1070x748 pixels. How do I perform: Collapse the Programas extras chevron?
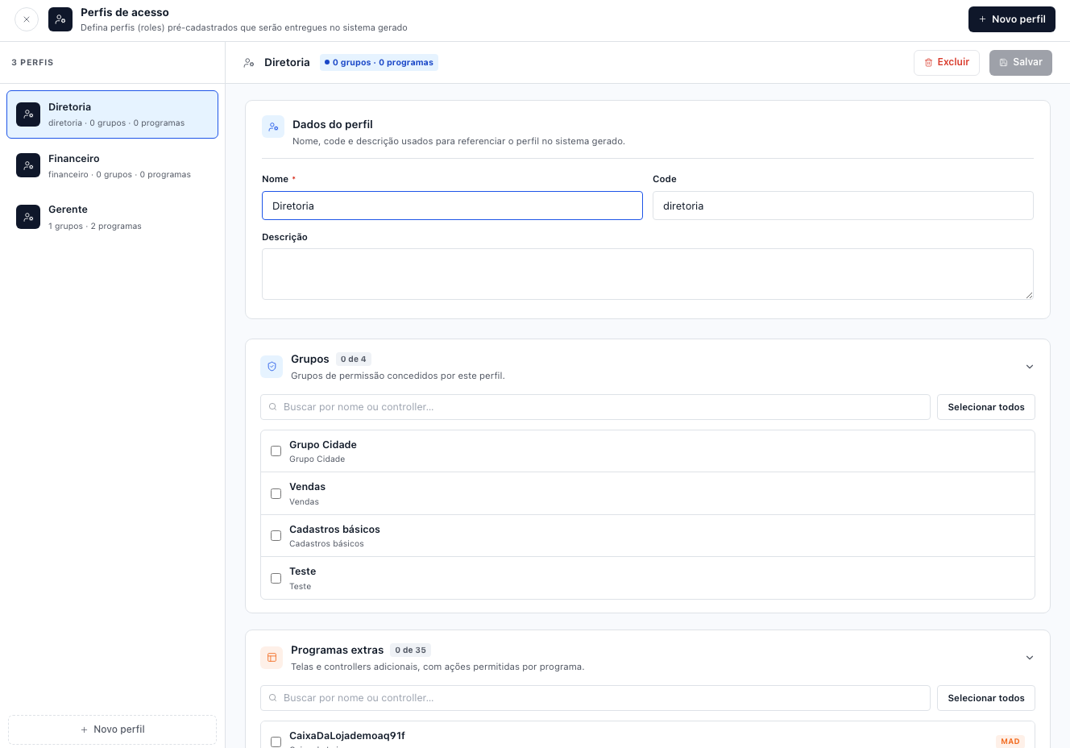coord(1029,658)
